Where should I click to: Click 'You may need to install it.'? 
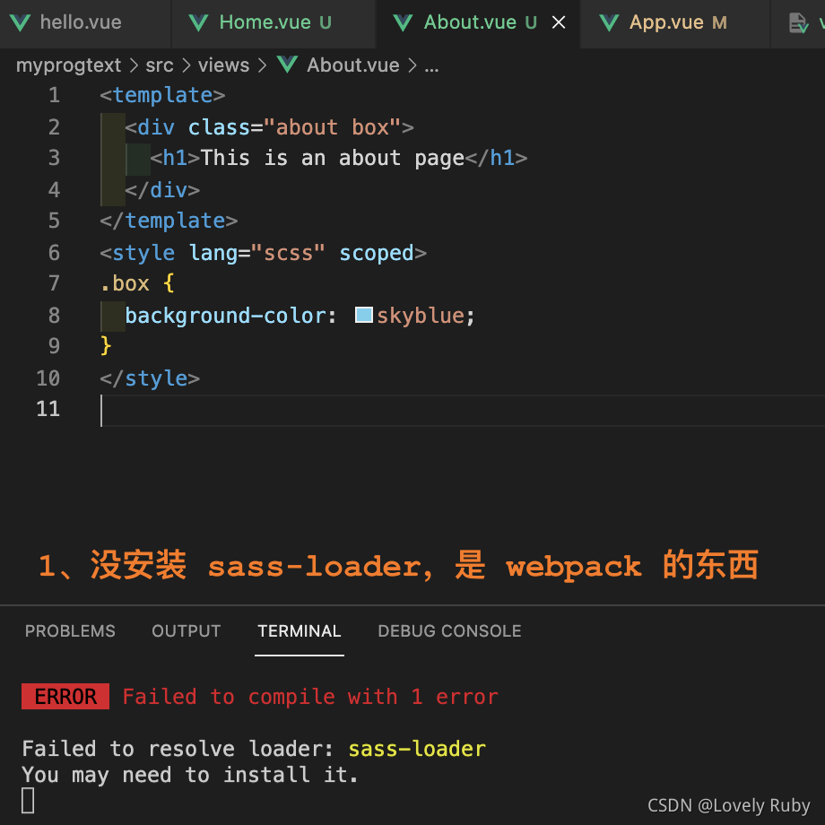[x=190, y=775]
